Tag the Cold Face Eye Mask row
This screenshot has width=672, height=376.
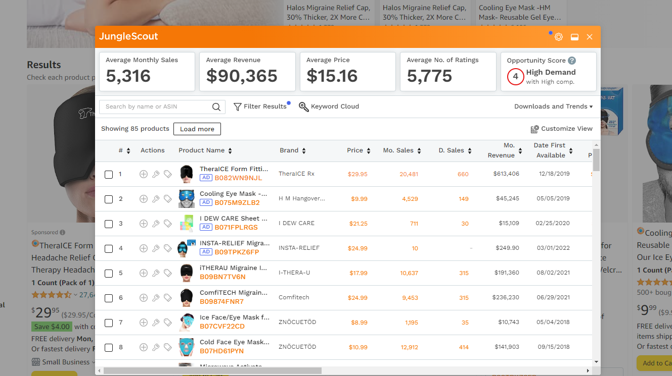(168, 347)
